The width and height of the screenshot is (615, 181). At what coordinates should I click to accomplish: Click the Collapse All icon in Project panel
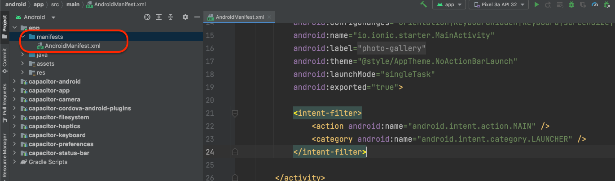pos(171,17)
